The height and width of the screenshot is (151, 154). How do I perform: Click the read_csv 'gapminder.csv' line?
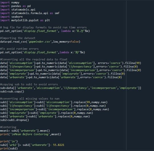click(40, 42)
